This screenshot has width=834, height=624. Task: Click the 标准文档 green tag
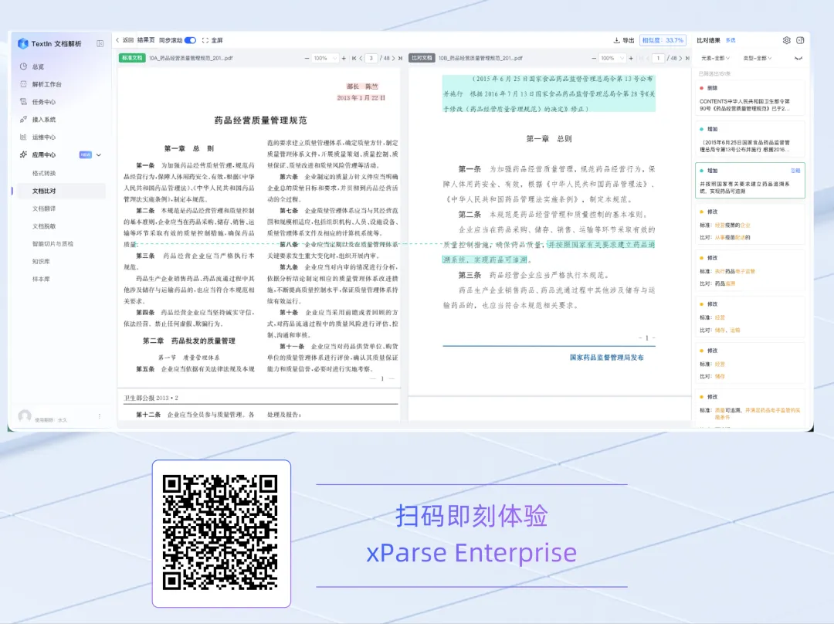[x=132, y=58]
